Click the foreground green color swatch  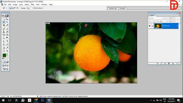coord(4,55)
